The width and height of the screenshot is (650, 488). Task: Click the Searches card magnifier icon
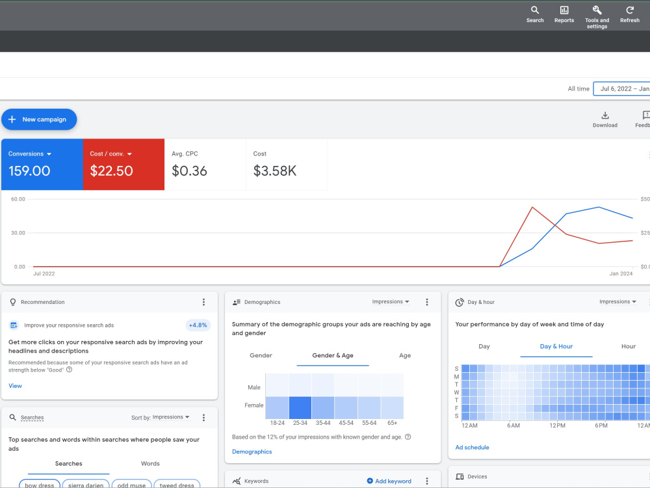coord(13,418)
